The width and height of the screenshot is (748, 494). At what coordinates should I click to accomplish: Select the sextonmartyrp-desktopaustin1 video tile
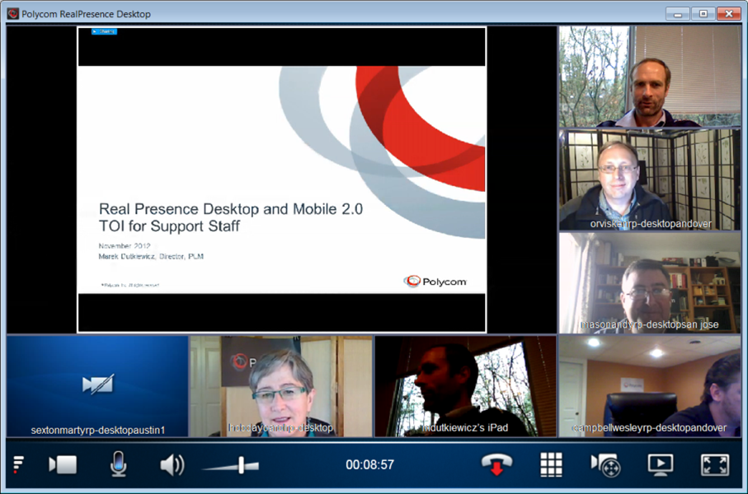pyautogui.click(x=97, y=386)
